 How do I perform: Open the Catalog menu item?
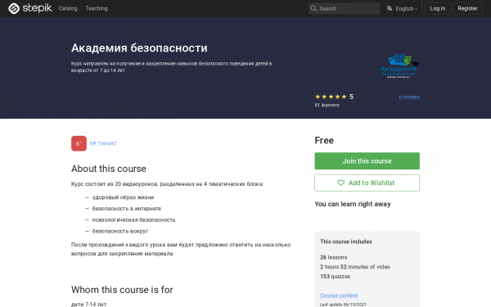[x=68, y=8]
